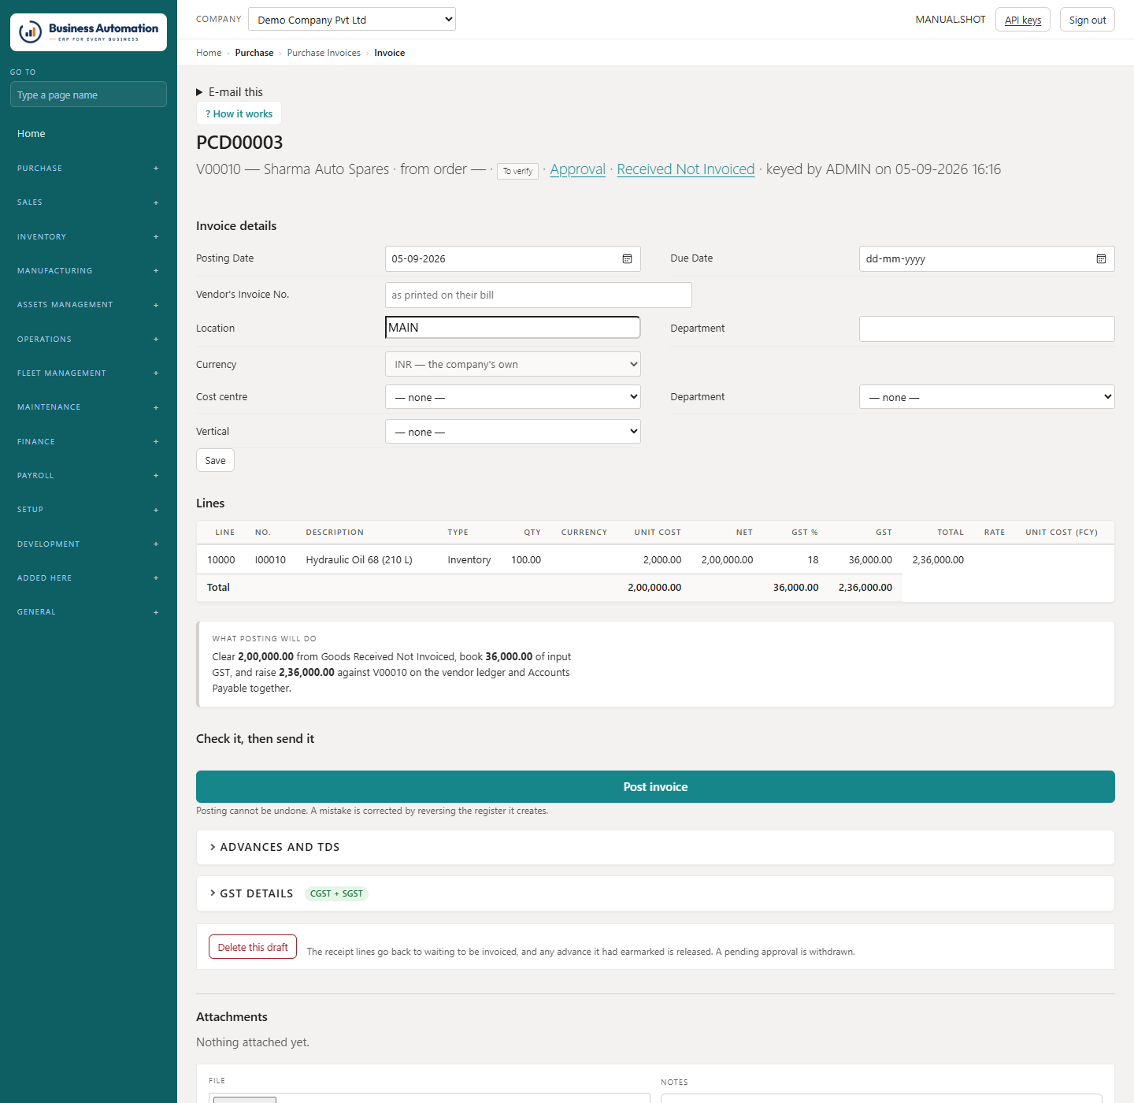
Task: Click the empty Department text field
Action: (987, 329)
